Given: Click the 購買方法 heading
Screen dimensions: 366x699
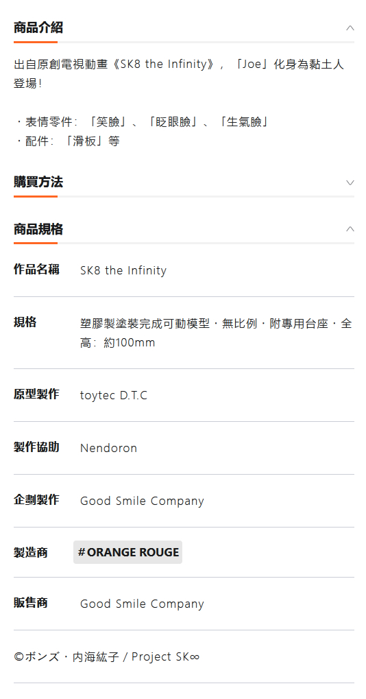Looking at the screenshot, I should (x=38, y=182).
